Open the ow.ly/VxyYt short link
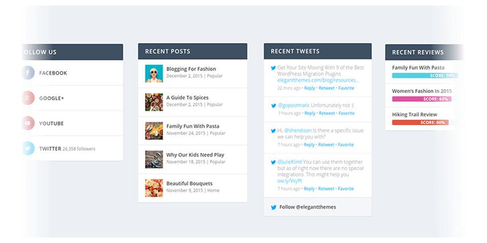The height and width of the screenshot is (243, 487). point(290,181)
